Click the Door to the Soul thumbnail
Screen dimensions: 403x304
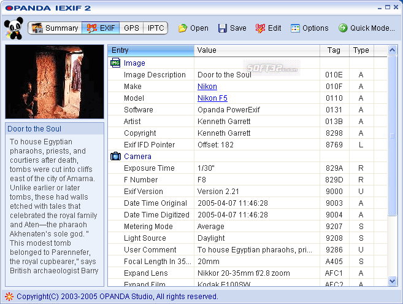(55, 82)
